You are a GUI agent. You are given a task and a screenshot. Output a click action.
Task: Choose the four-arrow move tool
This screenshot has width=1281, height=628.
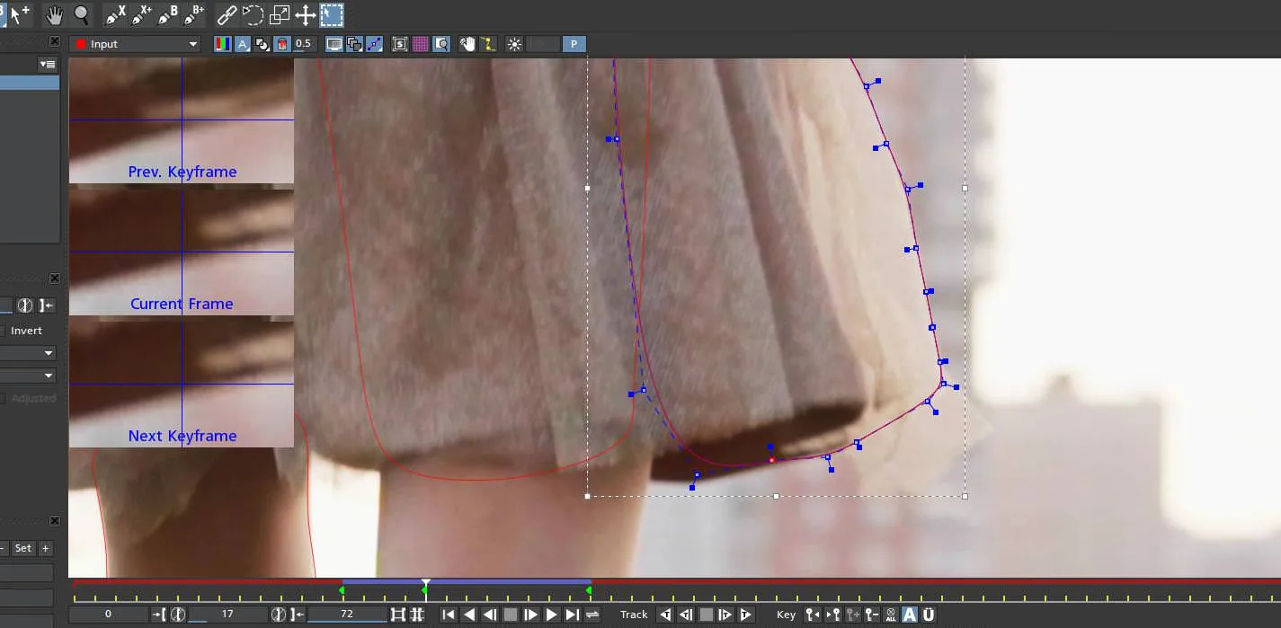(306, 14)
